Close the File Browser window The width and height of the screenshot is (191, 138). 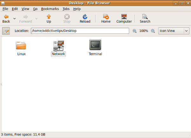click(x=188, y=3)
